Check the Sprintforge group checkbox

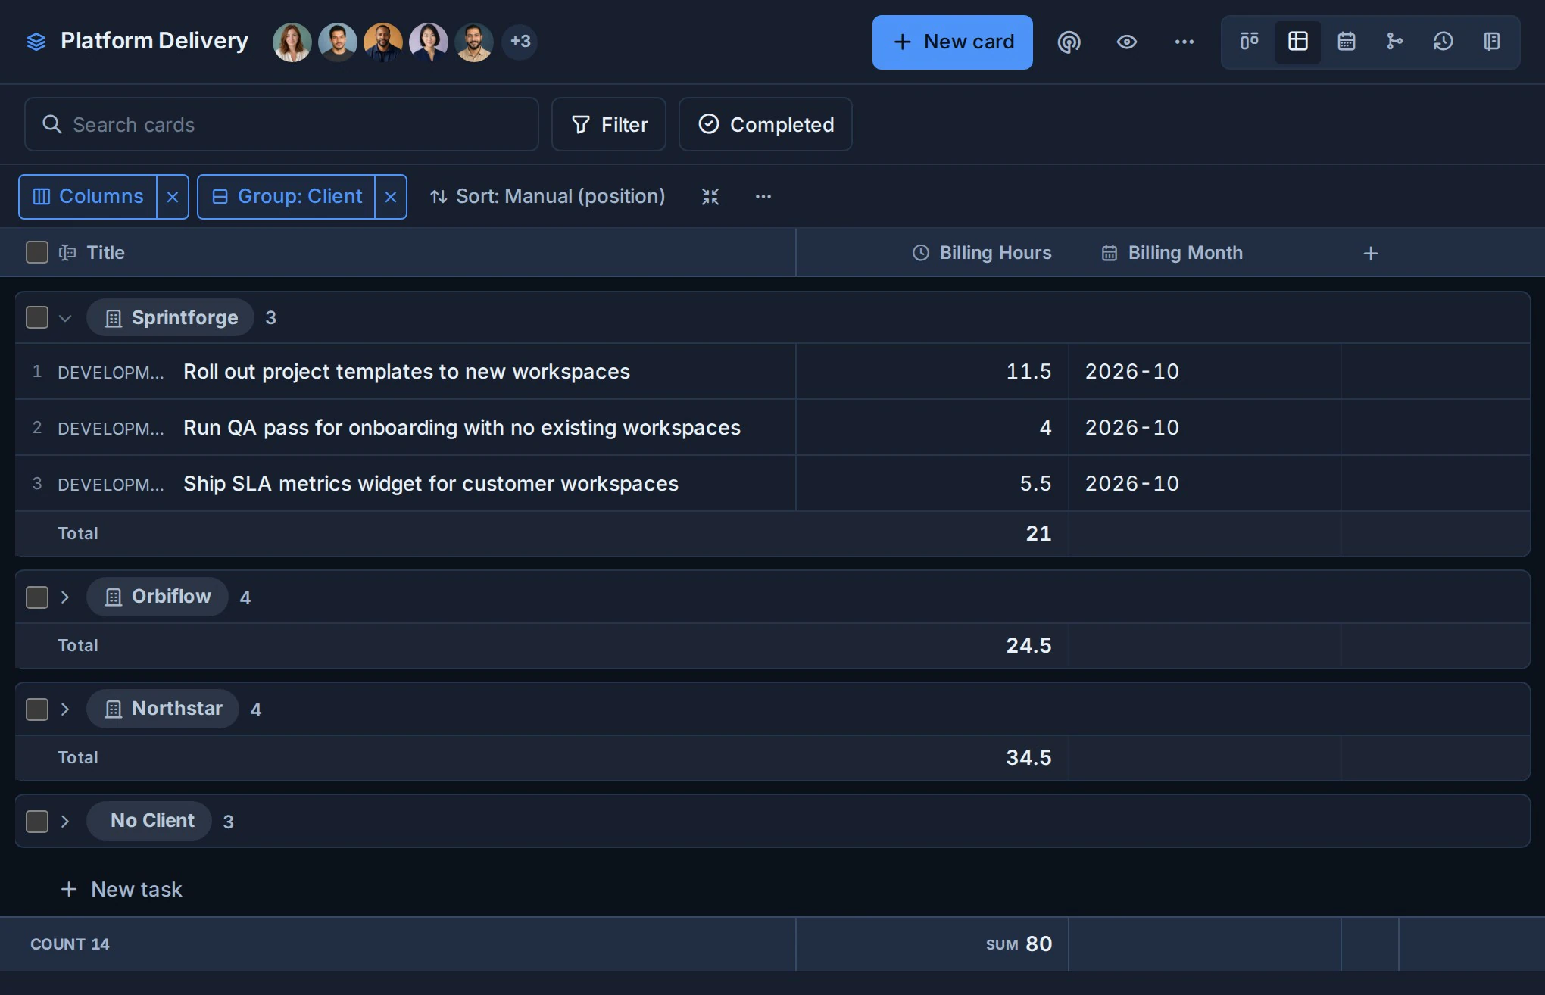pos(37,317)
